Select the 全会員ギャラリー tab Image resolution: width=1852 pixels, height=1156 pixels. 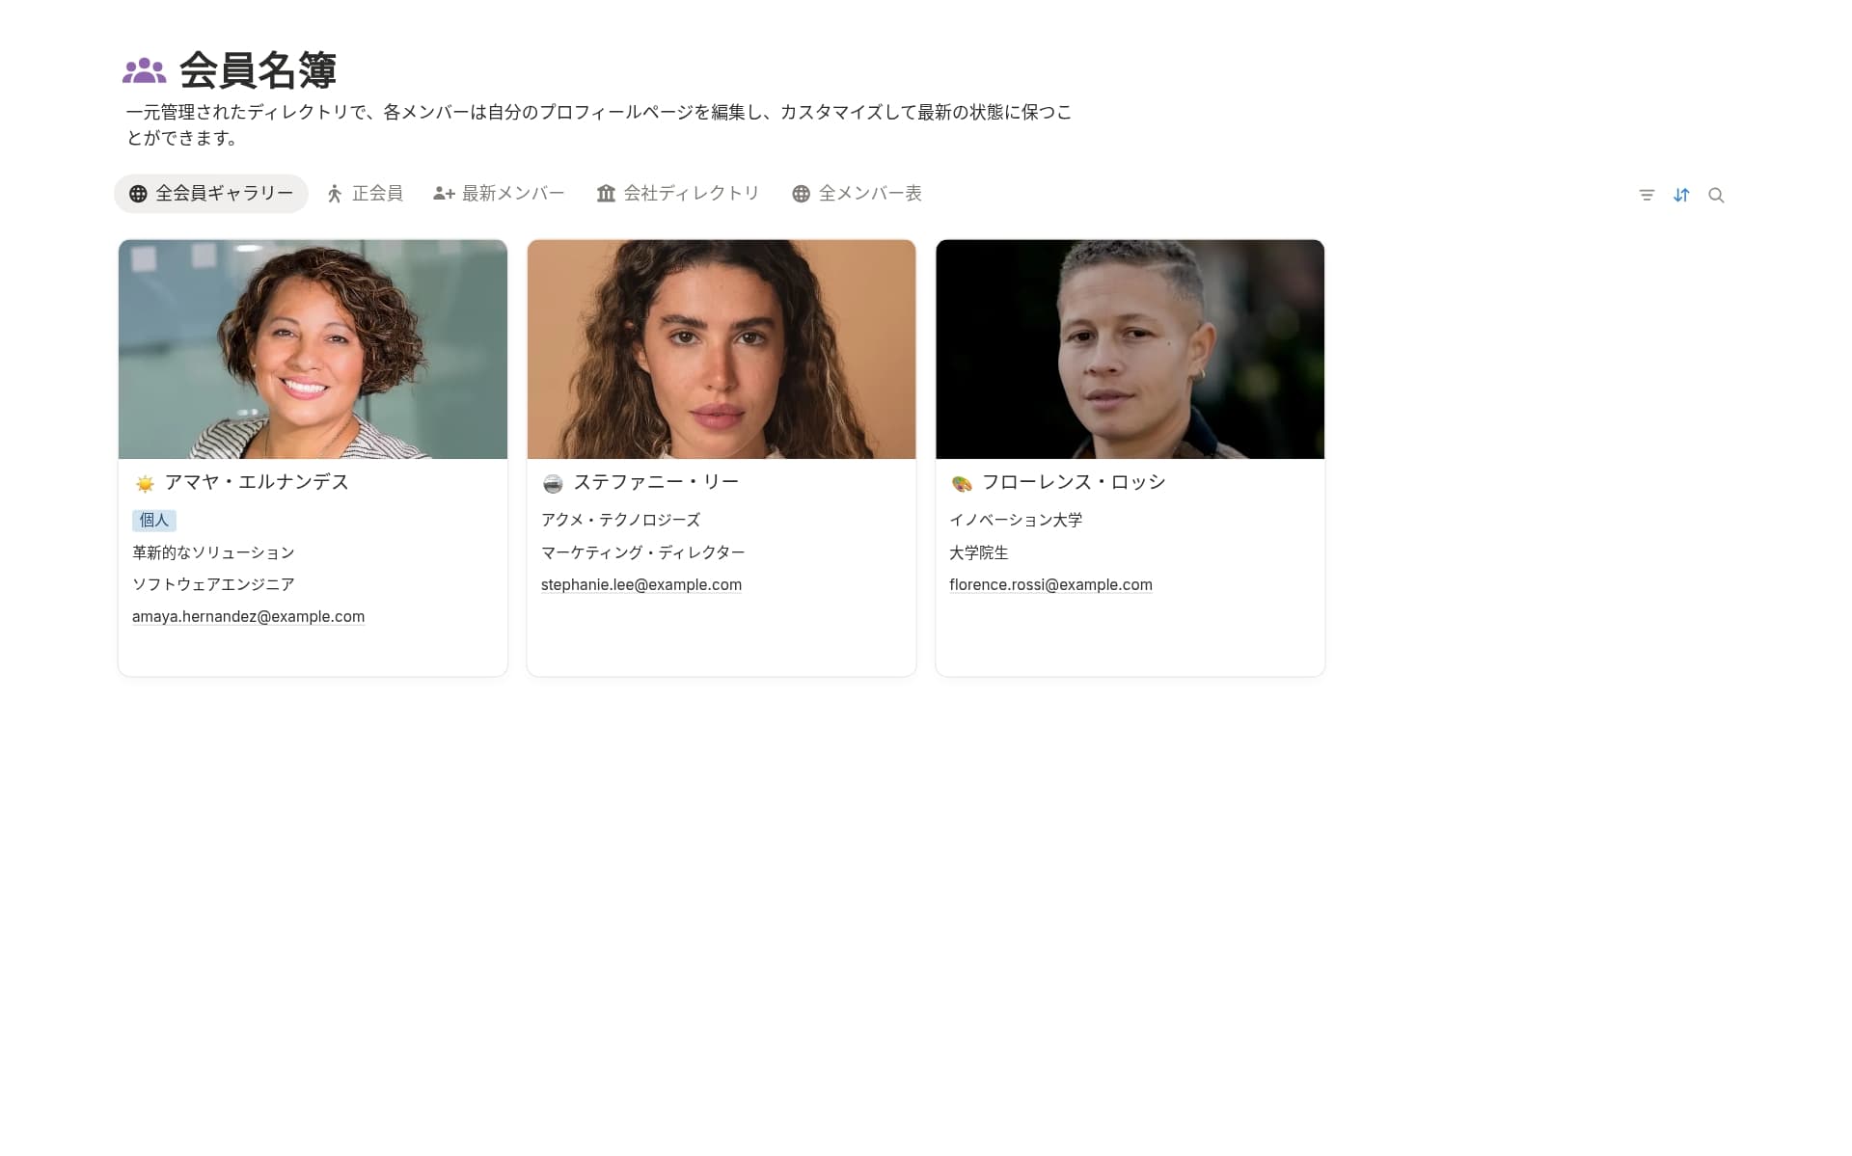211,194
